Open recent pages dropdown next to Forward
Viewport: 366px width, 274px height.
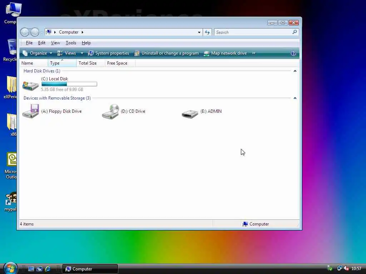pos(41,32)
